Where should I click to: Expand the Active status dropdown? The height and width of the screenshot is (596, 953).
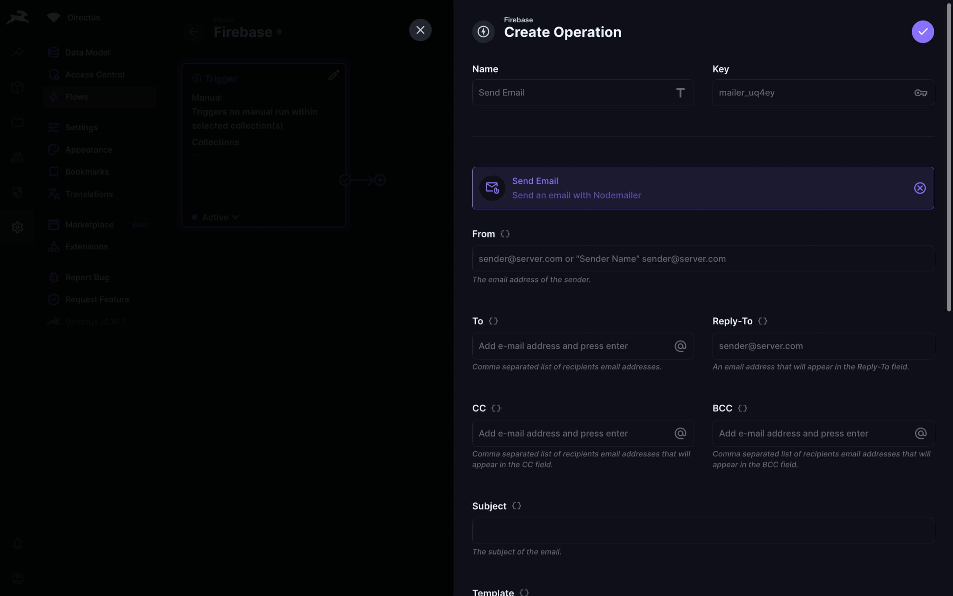tap(220, 217)
